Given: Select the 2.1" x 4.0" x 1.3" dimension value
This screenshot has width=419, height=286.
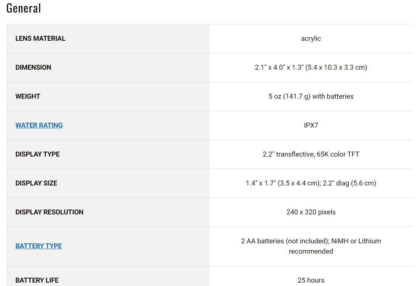Looking at the screenshot, I should point(311,67).
